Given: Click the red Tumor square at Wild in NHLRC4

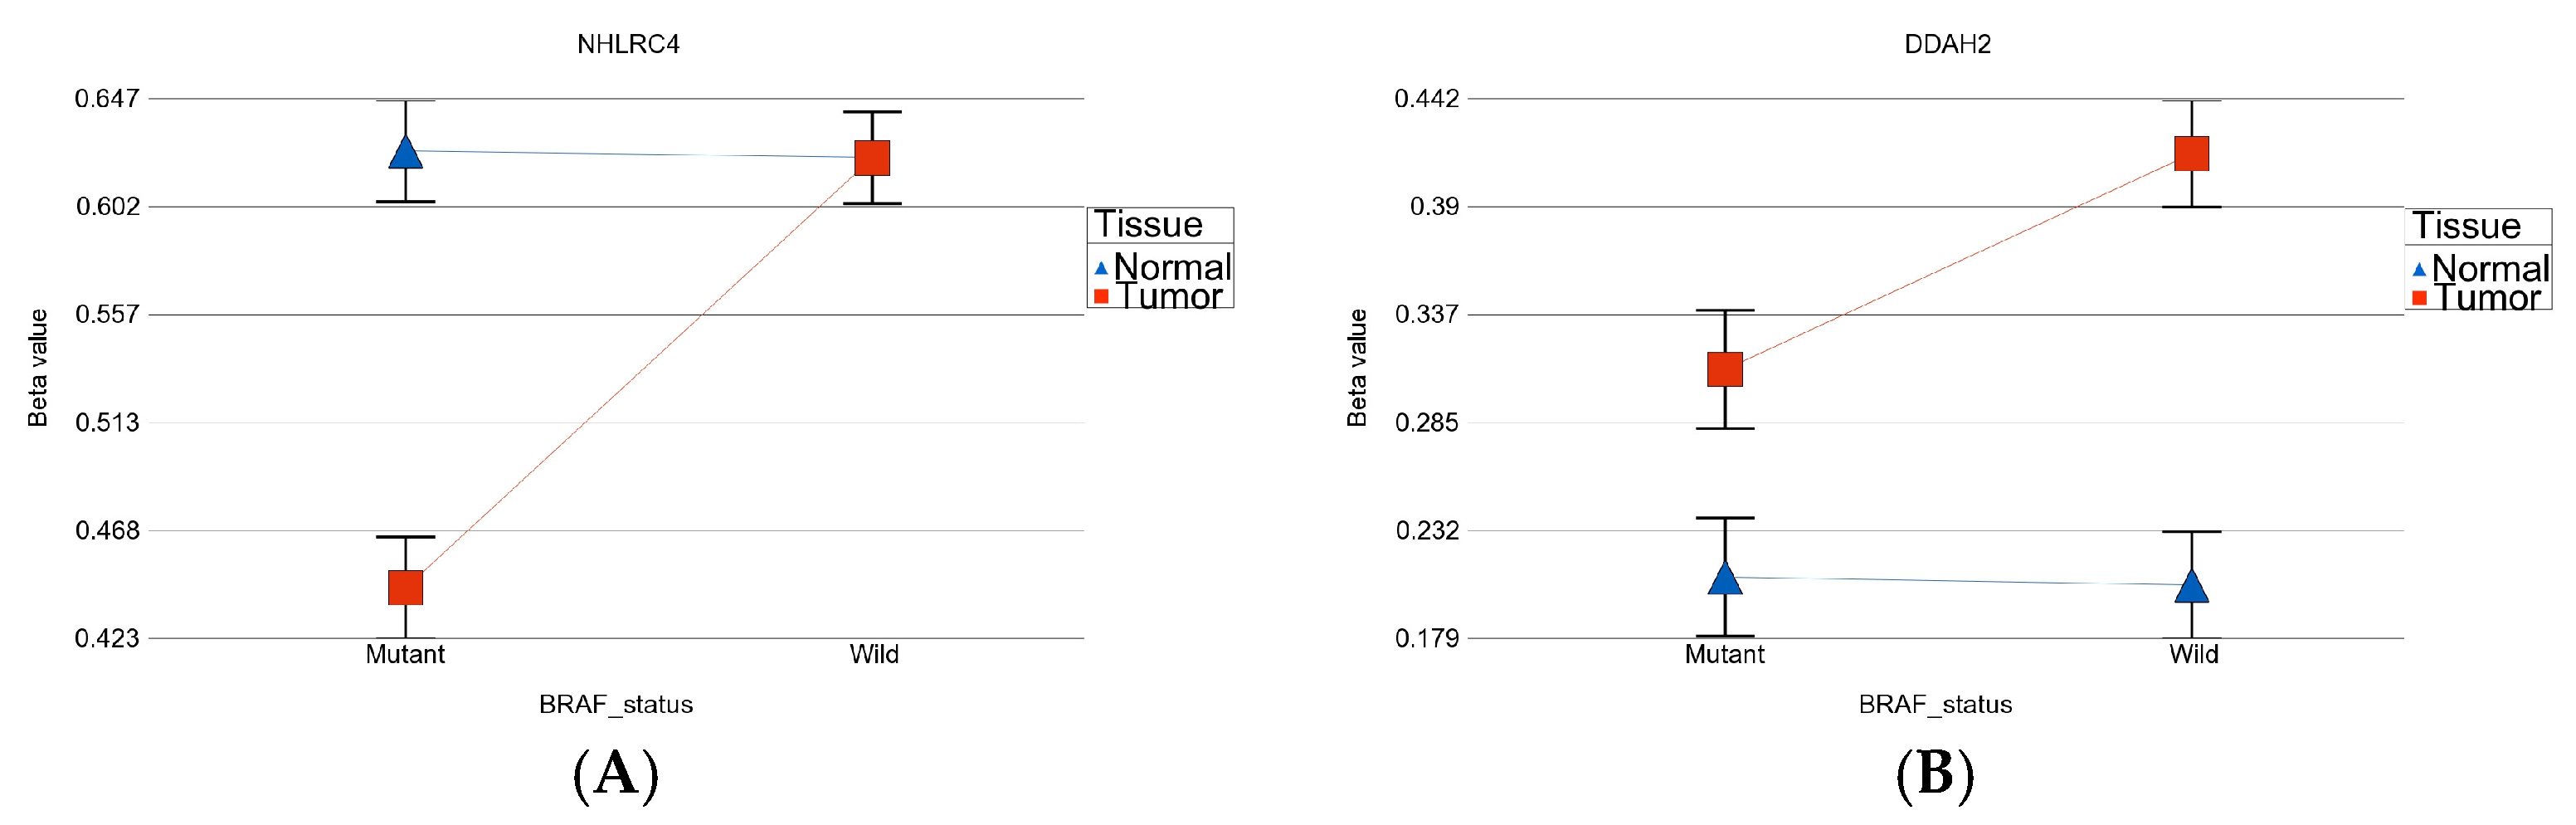Looking at the screenshot, I should point(872,158).
